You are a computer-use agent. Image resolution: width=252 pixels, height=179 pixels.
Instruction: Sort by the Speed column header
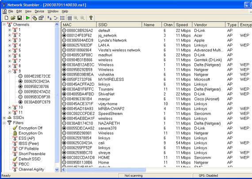(183, 25)
